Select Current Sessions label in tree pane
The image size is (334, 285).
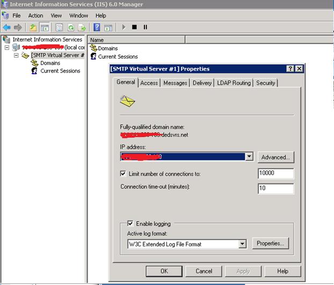[60, 71]
